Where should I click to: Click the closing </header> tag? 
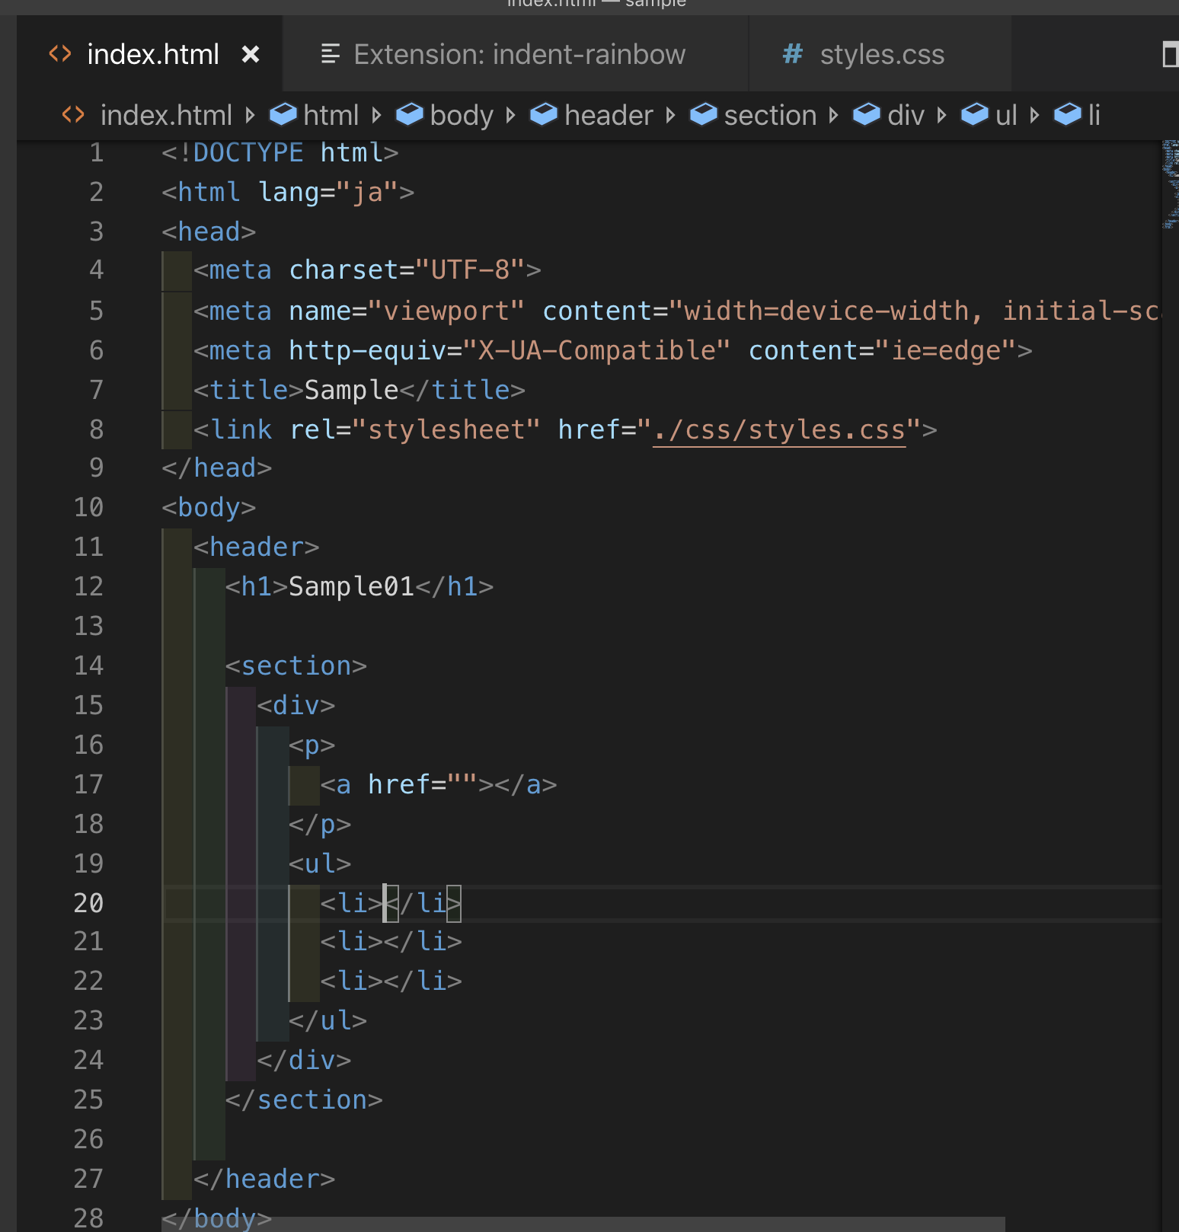point(264,1179)
